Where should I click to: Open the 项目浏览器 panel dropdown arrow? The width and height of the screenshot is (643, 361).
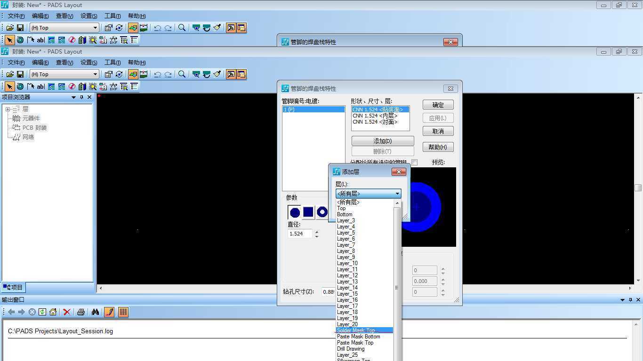[x=73, y=97]
